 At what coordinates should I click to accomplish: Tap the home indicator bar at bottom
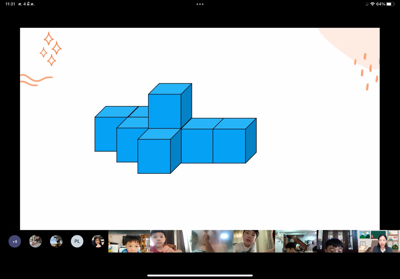tap(200, 275)
